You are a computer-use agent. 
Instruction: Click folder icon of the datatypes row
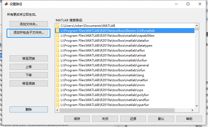click(57, 46)
